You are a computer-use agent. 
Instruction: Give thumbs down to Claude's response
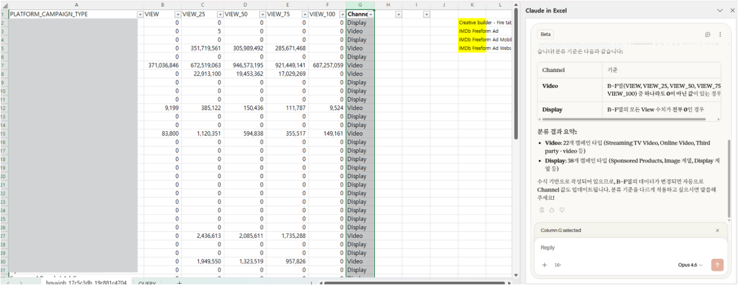pyautogui.click(x=562, y=210)
